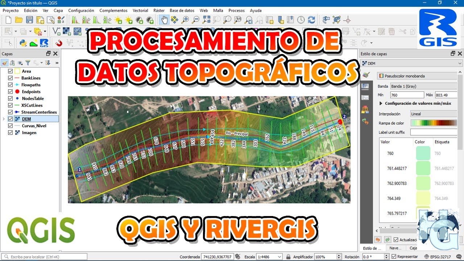The width and height of the screenshot is (464, 261).
Task: Open the Ráster menu
Action: coord(159,11)
